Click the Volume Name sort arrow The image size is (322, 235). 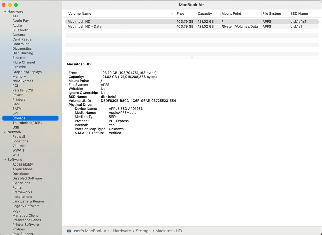172,14
